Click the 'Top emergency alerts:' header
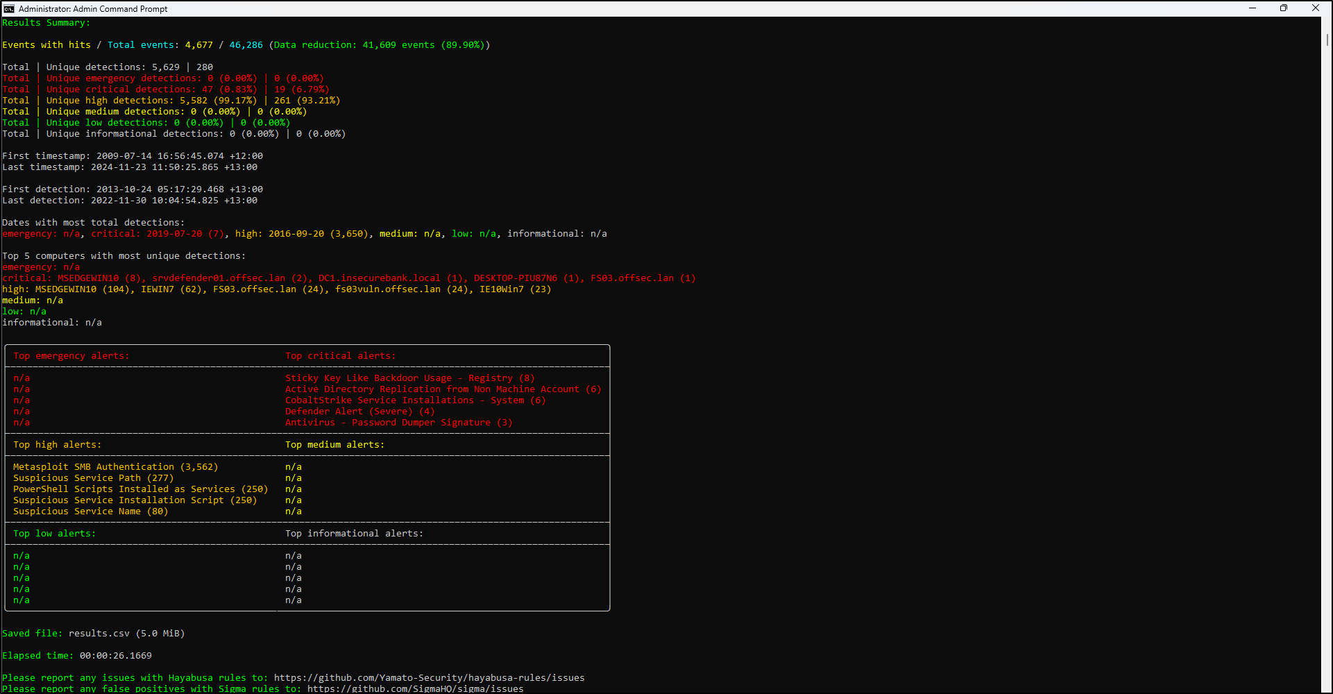This screenshot has height=694, width=1333. click(x=71, y=356)
